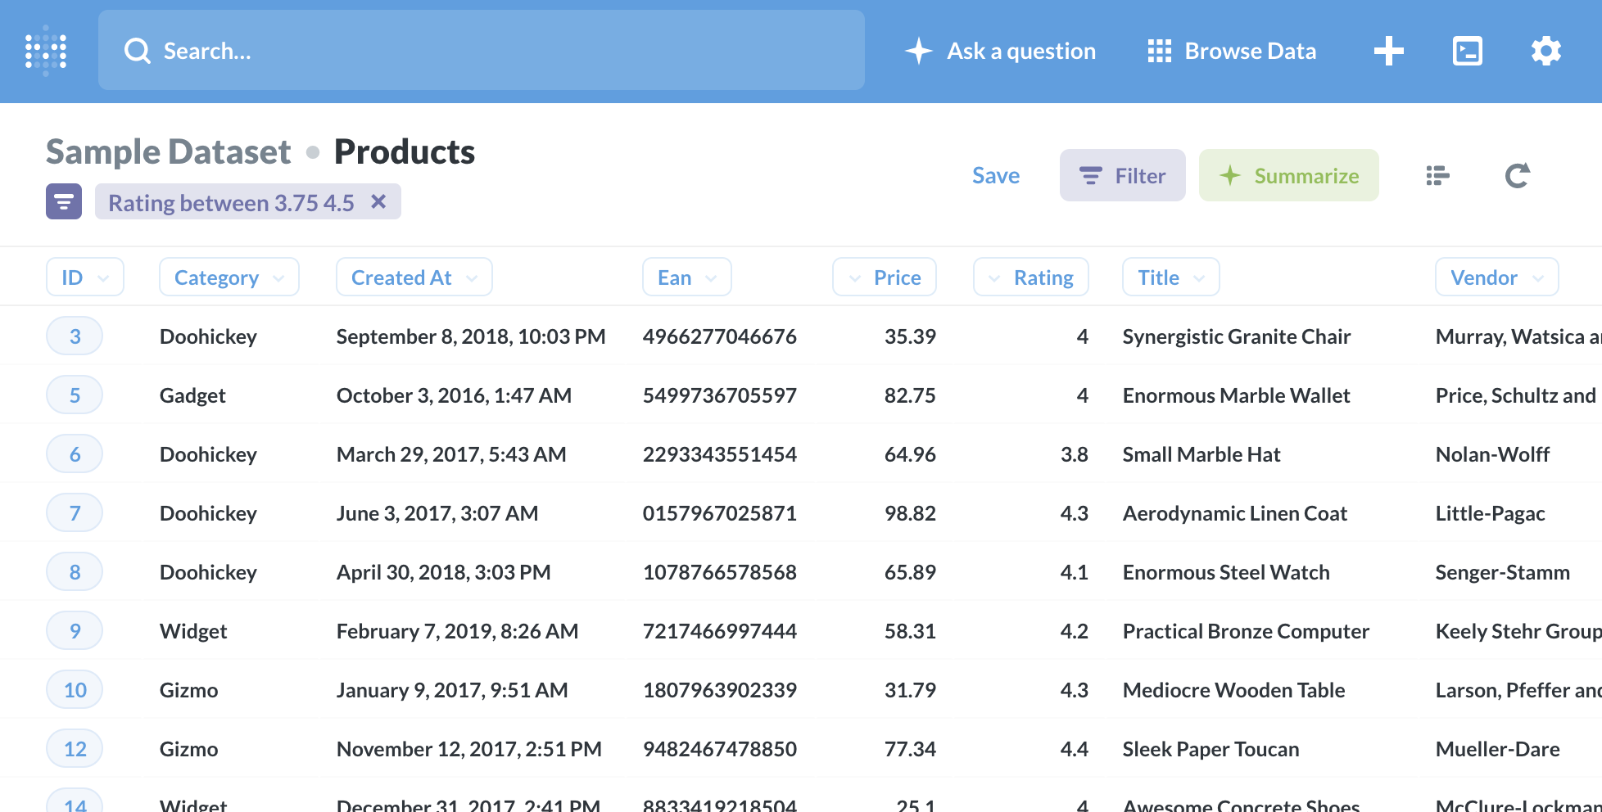1602x812 pixels.
Task: Open Ask a question
Action: 1000,51
